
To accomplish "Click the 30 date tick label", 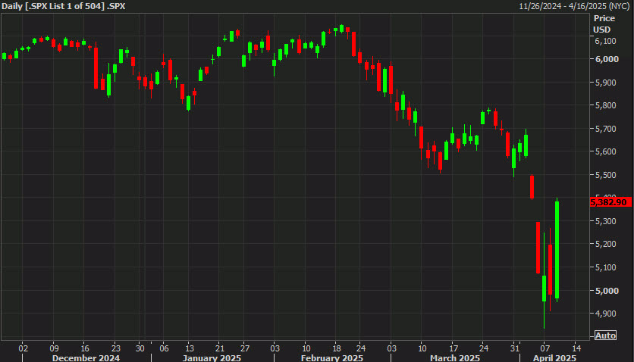I will [x=140, y=348].
